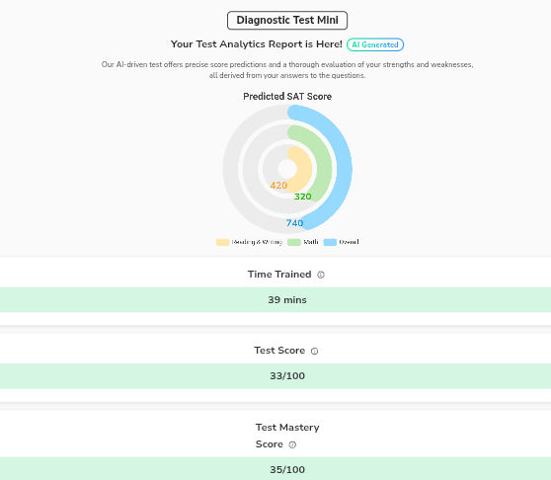
Task: Toggle the Reading & Writing legend swatch
Action: click(x=222, y=242)
